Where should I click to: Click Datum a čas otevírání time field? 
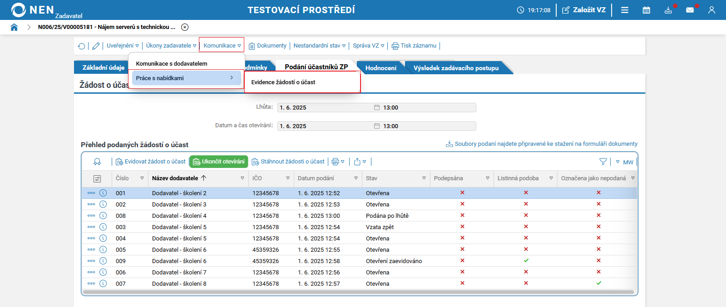(429, 126)
